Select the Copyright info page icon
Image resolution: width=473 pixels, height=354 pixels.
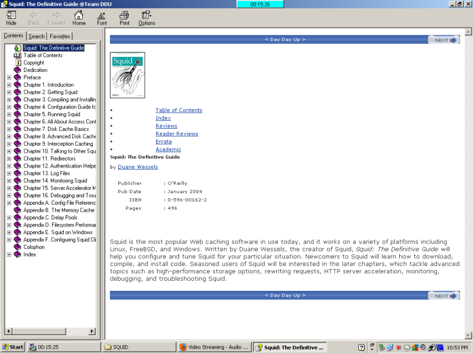(18, 63)
